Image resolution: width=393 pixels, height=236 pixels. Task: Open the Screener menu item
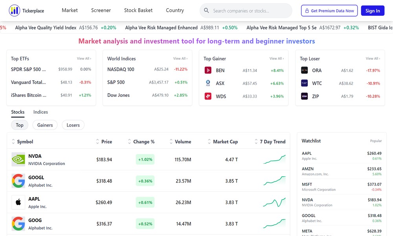[101, 11]
